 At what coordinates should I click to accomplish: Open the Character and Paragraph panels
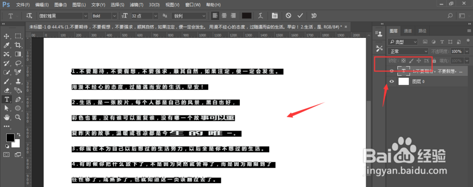[x=274, y=16]
